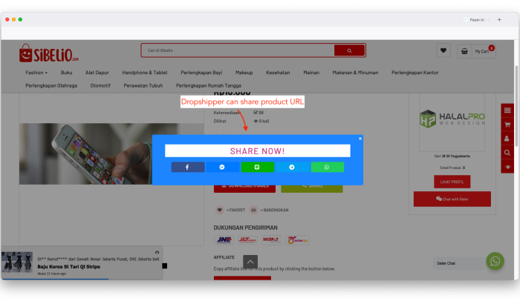Click the sidebar cart icon
The image size is (520, 304).
click(507, 125)
